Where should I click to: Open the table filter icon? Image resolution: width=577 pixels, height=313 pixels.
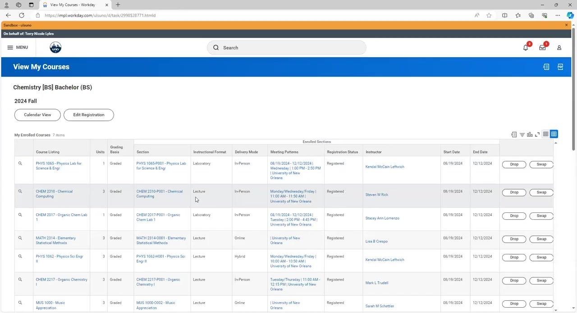[x=522, y=134]
